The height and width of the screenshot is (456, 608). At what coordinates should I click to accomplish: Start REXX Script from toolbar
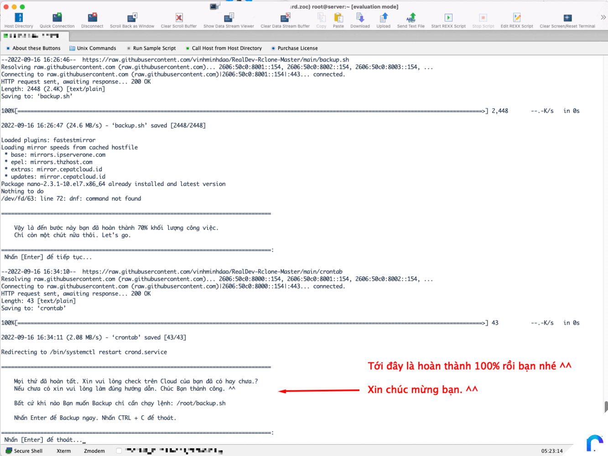click(x=448, y=21)
